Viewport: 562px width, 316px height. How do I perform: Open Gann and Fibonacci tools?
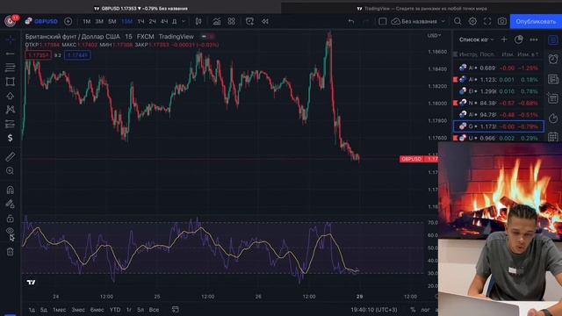(10, 68)
